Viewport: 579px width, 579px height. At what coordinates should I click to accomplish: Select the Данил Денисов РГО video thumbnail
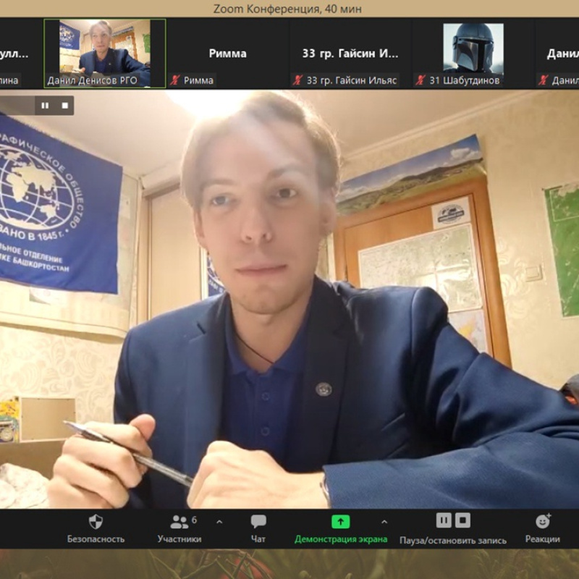105,52
